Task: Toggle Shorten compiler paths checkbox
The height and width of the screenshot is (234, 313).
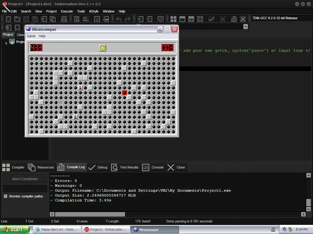Action: (x=6, y=196)
